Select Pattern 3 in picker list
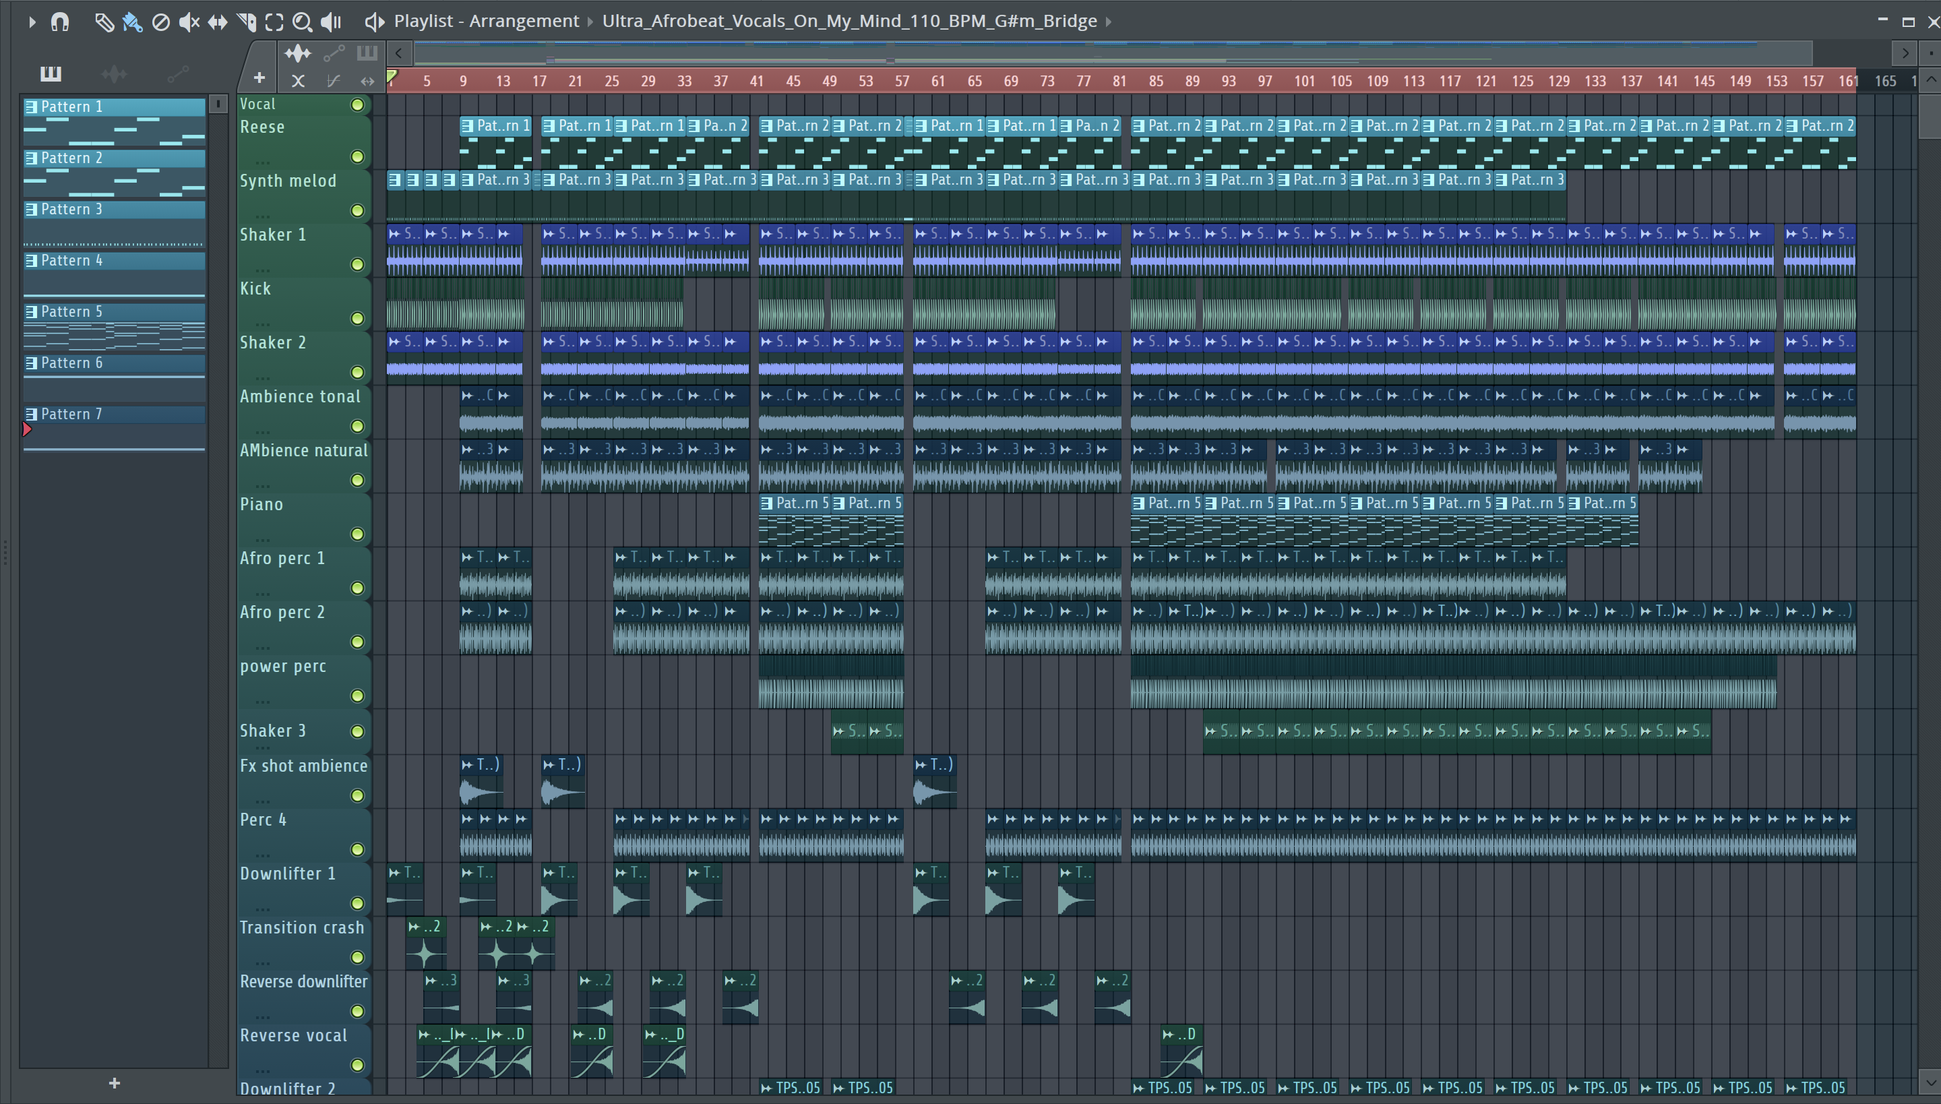The height and width of the screenshot is (1104, 1941). (115, 224)
